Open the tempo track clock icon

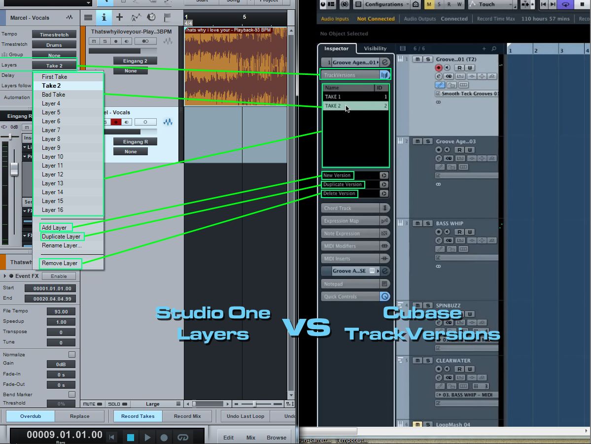point(151,17)
